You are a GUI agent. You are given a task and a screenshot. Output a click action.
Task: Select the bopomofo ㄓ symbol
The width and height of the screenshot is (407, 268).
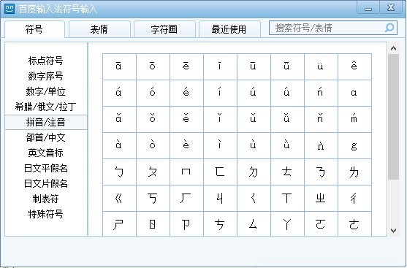321,198
